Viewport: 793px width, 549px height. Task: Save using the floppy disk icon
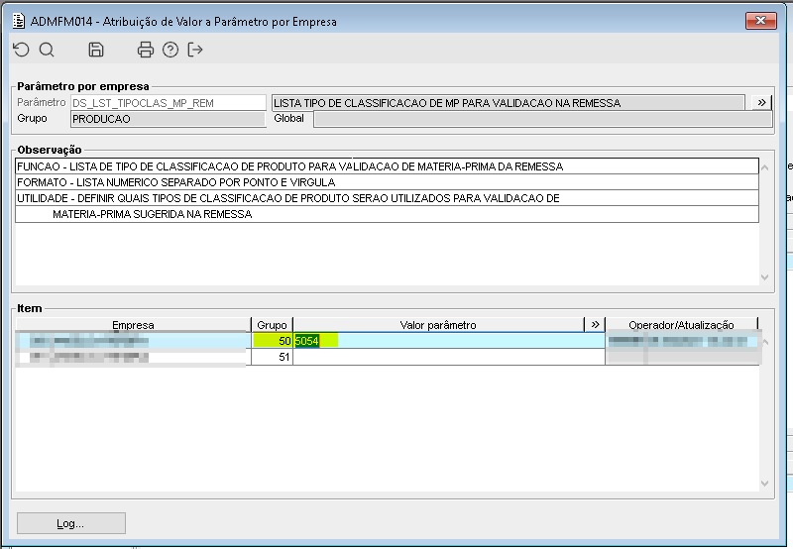(x=96, y=50)
